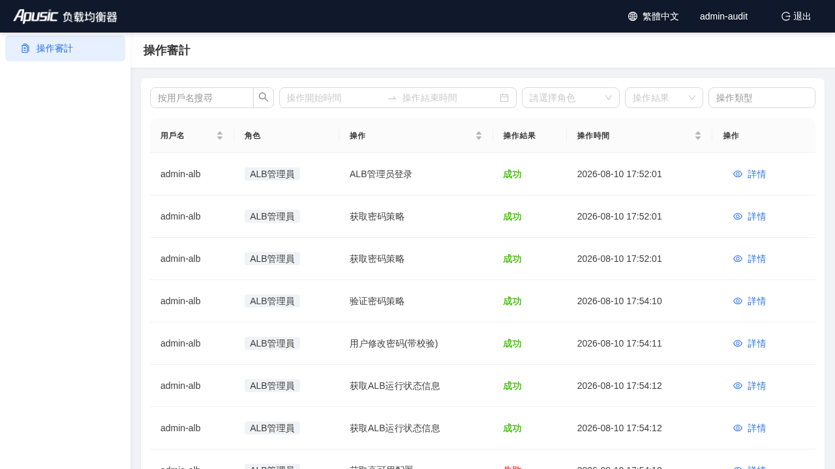This screenshot has height=469, width=835.
Task: Click admin-alb in the ALB管理员登录 row
Action: point(181,174)
